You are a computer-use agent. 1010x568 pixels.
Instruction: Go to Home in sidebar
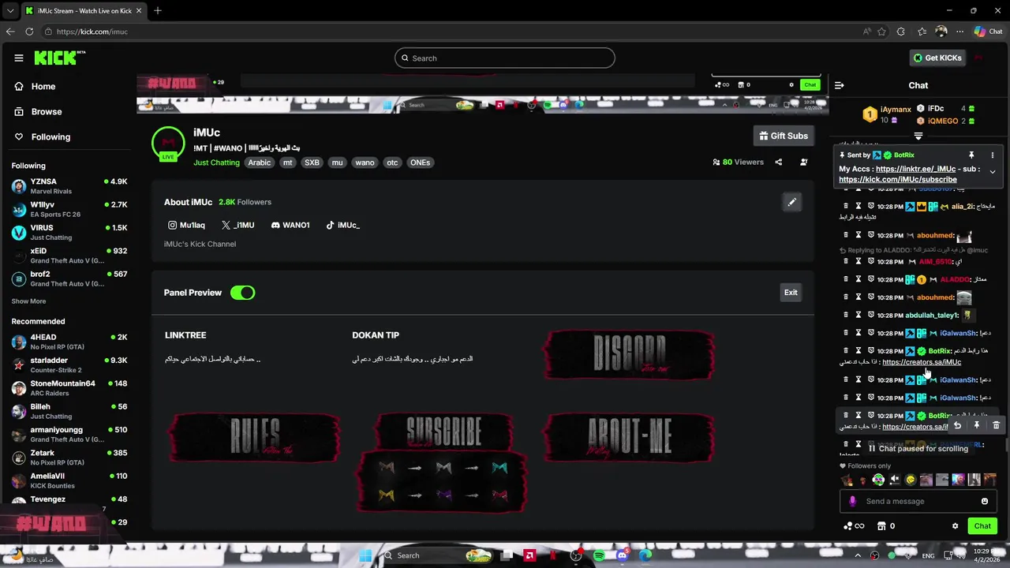(x=35, y=86)
